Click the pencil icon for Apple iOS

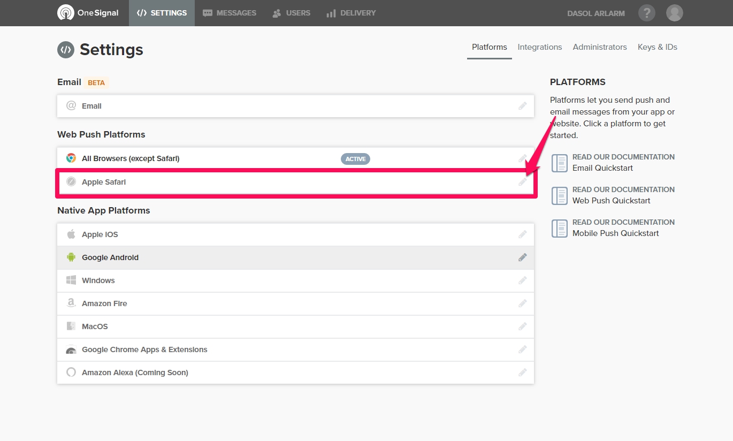click(x=522, y=234)
